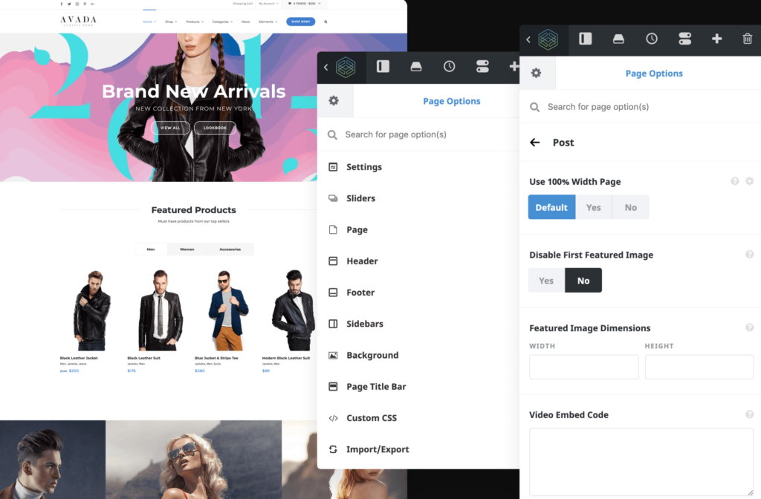The width and height of the screenshot is (761, 499).
Task: Click the gear tab icon in the Post panel
Action: point(537,73)
